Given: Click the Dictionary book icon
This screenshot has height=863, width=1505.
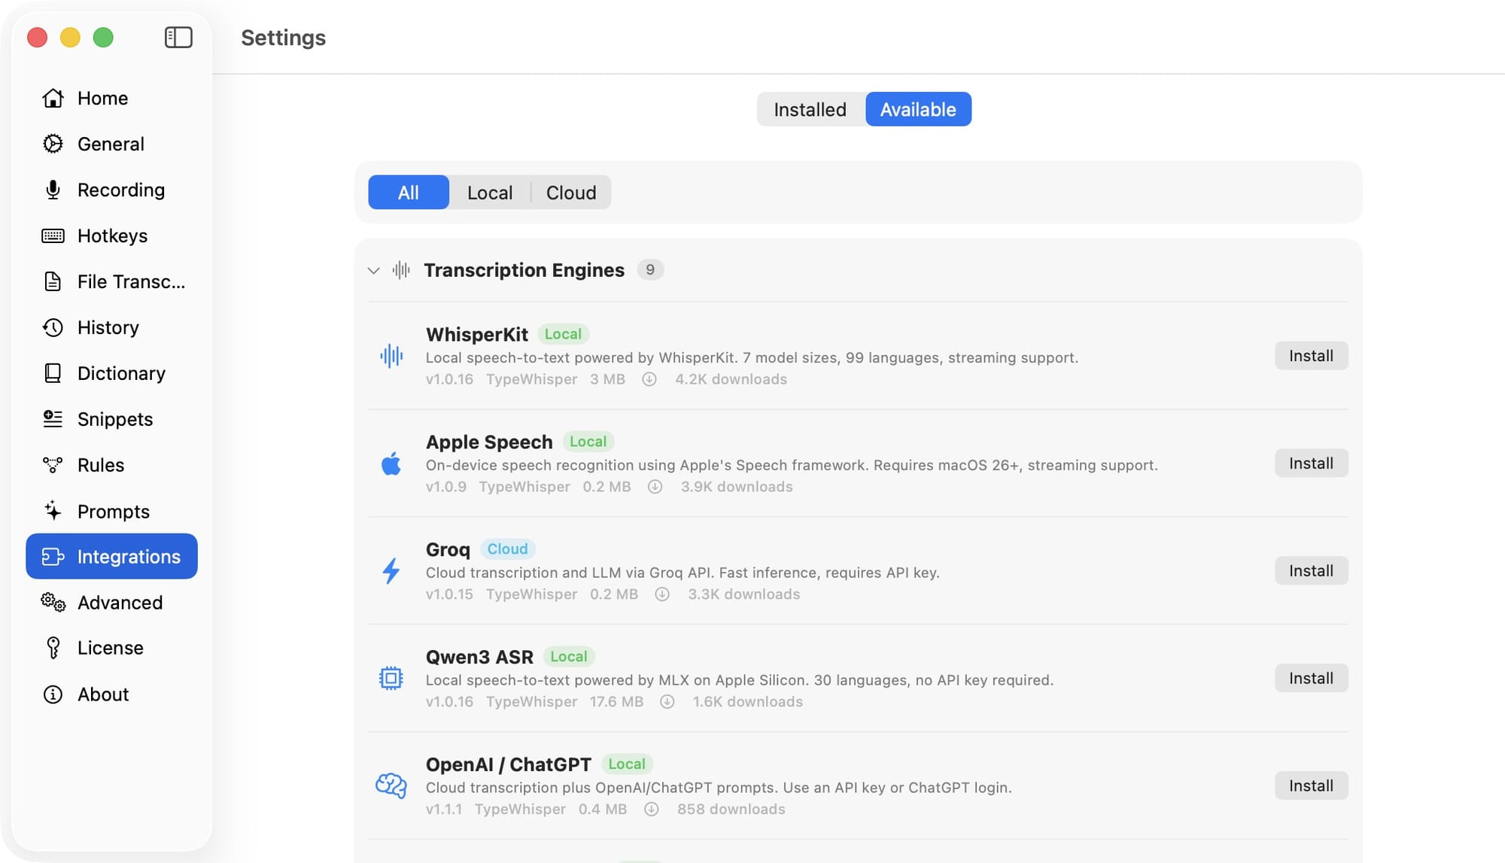Looking at the screenshot, I should point(53,373).
